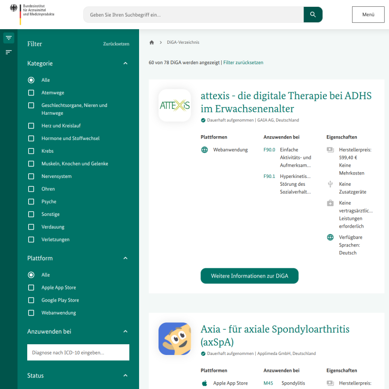
Task: Check the Herz und Kreislauf category
Action: (x=31, y=126)
